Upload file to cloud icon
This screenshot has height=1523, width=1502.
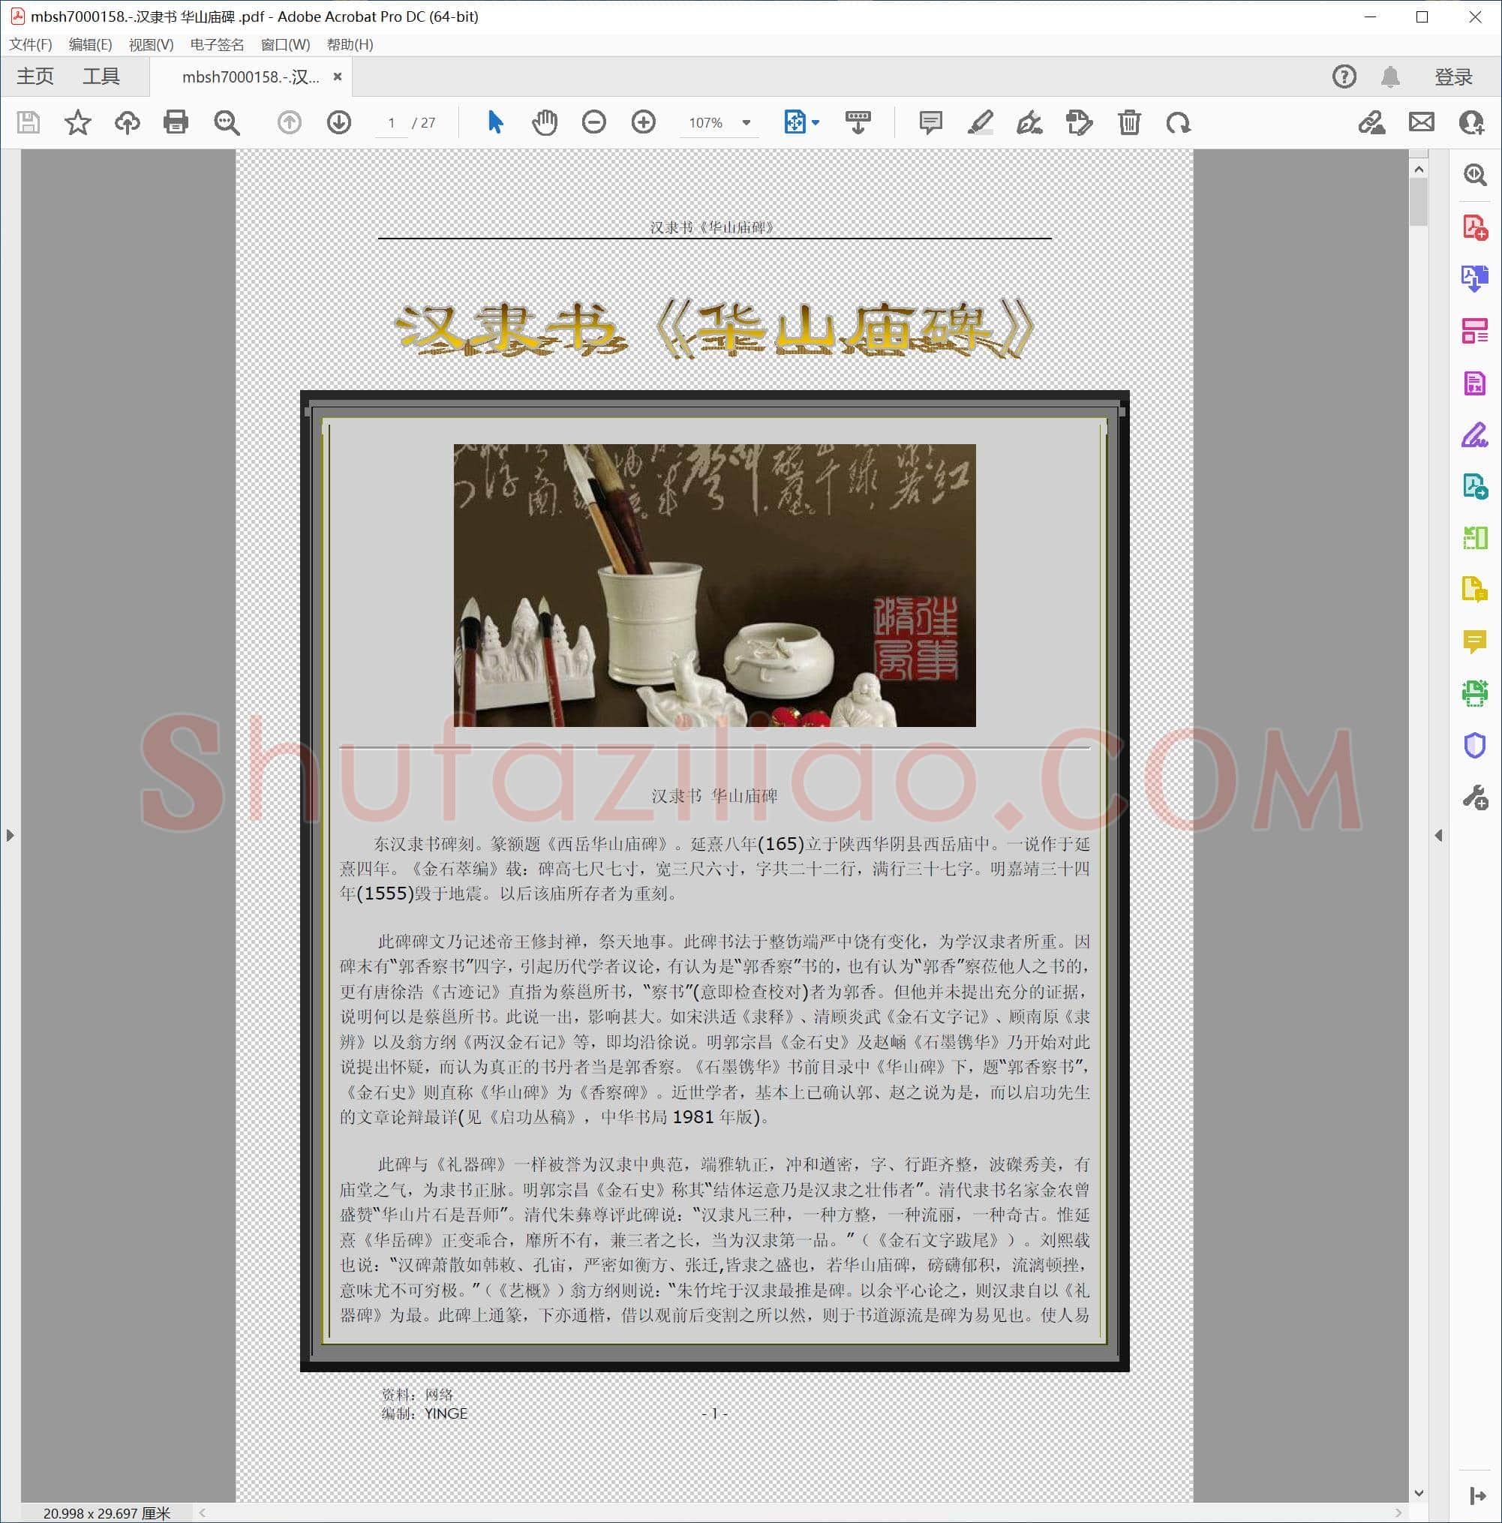point(127,122)
